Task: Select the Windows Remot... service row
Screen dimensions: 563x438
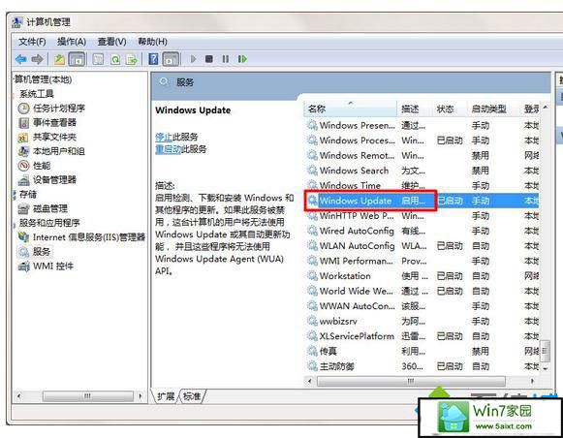Action: pos(422,155)
